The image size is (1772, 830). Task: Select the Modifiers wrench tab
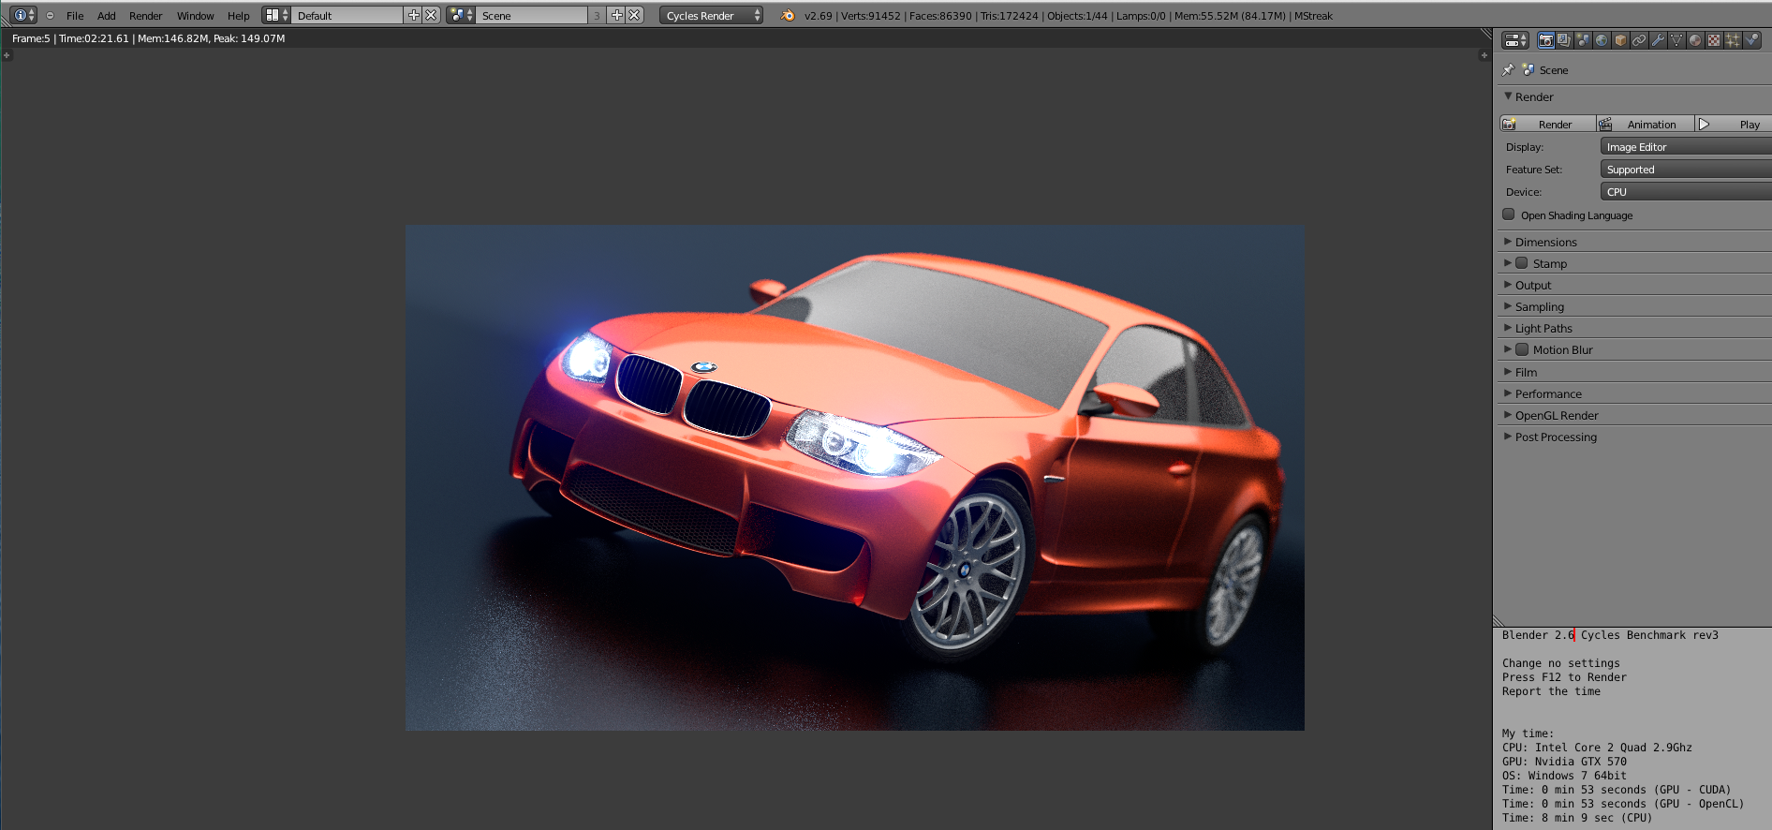(1658, 40)
